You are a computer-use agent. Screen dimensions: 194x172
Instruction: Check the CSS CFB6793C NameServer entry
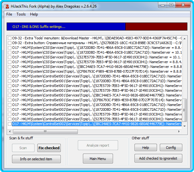click(x=9, y=71)
